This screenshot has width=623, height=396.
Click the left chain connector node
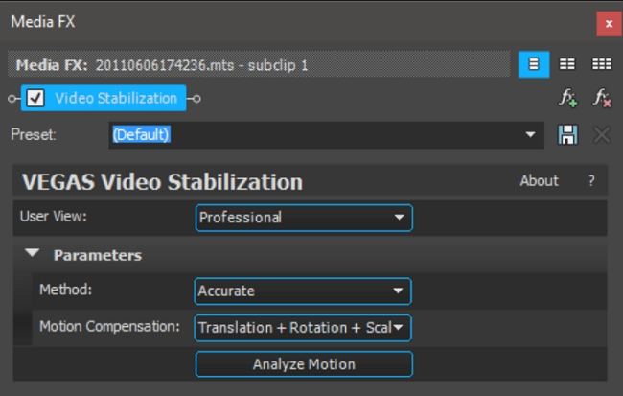coord(12,98)
